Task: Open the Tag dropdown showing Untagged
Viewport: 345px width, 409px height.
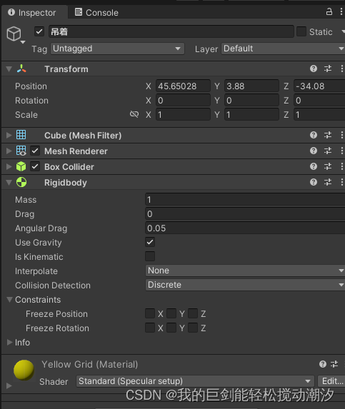Action: (117, 49)
